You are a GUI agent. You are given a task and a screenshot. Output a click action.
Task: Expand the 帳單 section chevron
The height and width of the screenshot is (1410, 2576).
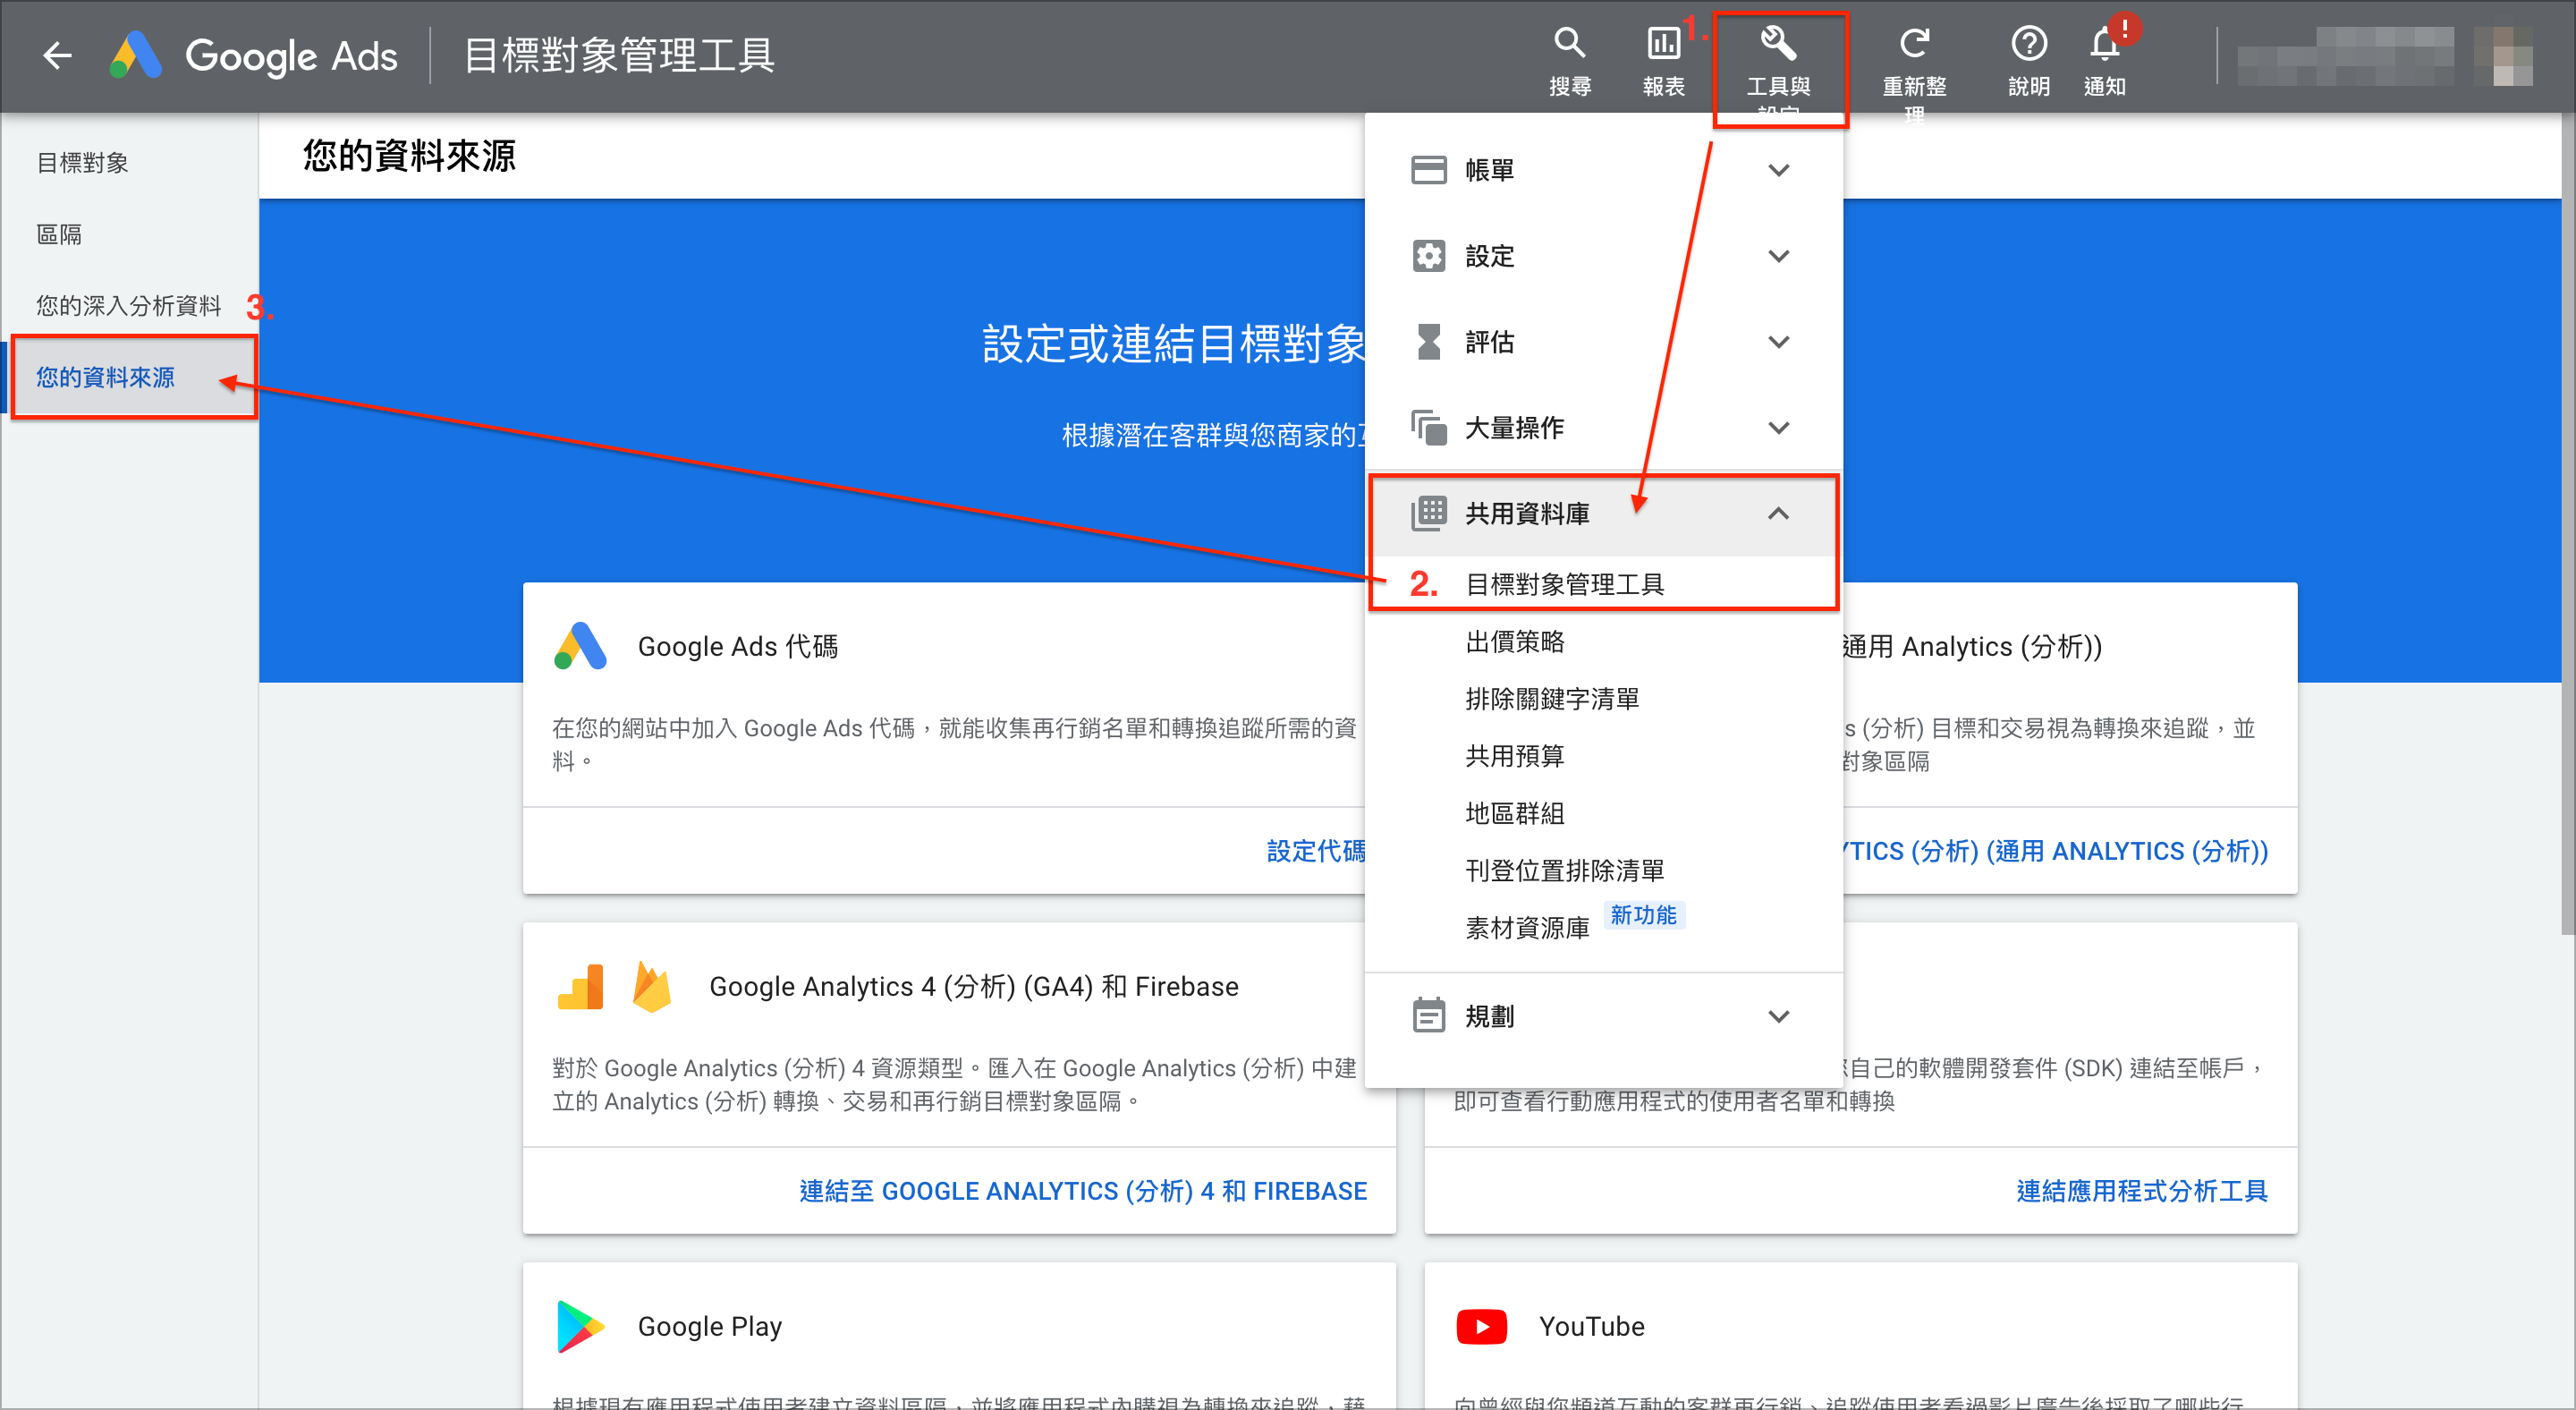pos(1778,170)
